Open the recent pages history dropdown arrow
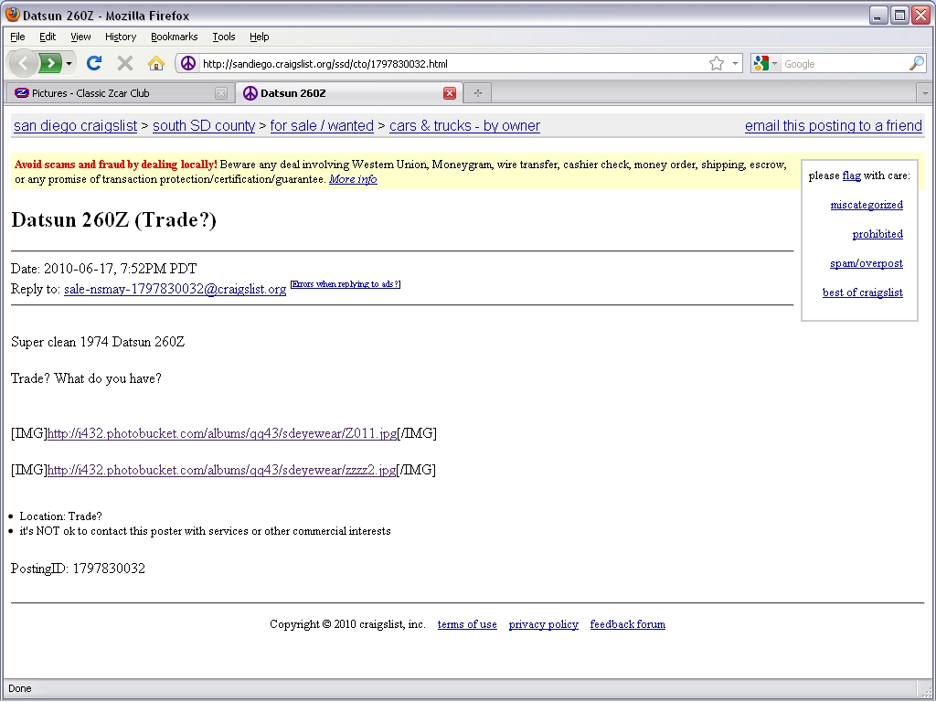Screen dimensions: 936x702 [x=69, y=63]
